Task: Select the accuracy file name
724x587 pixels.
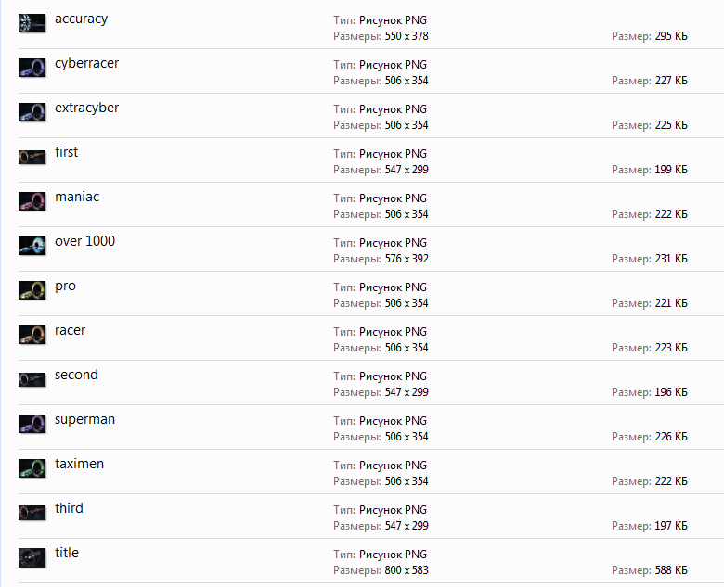Action: pyautogui.click(x=81, y=19)
